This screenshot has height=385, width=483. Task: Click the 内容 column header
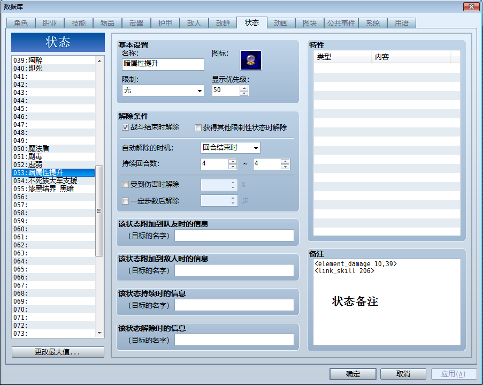click(x=411, y=57)
